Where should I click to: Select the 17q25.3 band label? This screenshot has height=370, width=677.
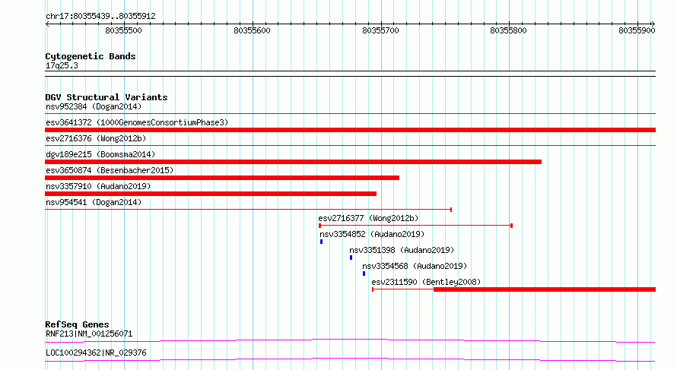(62, 65)
